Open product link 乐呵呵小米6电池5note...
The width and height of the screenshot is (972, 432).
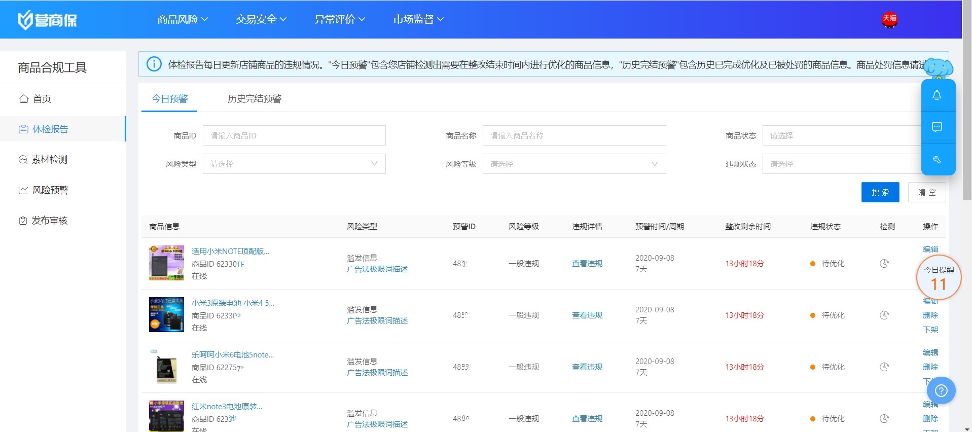pyautogui.click(x=232, y=354)
